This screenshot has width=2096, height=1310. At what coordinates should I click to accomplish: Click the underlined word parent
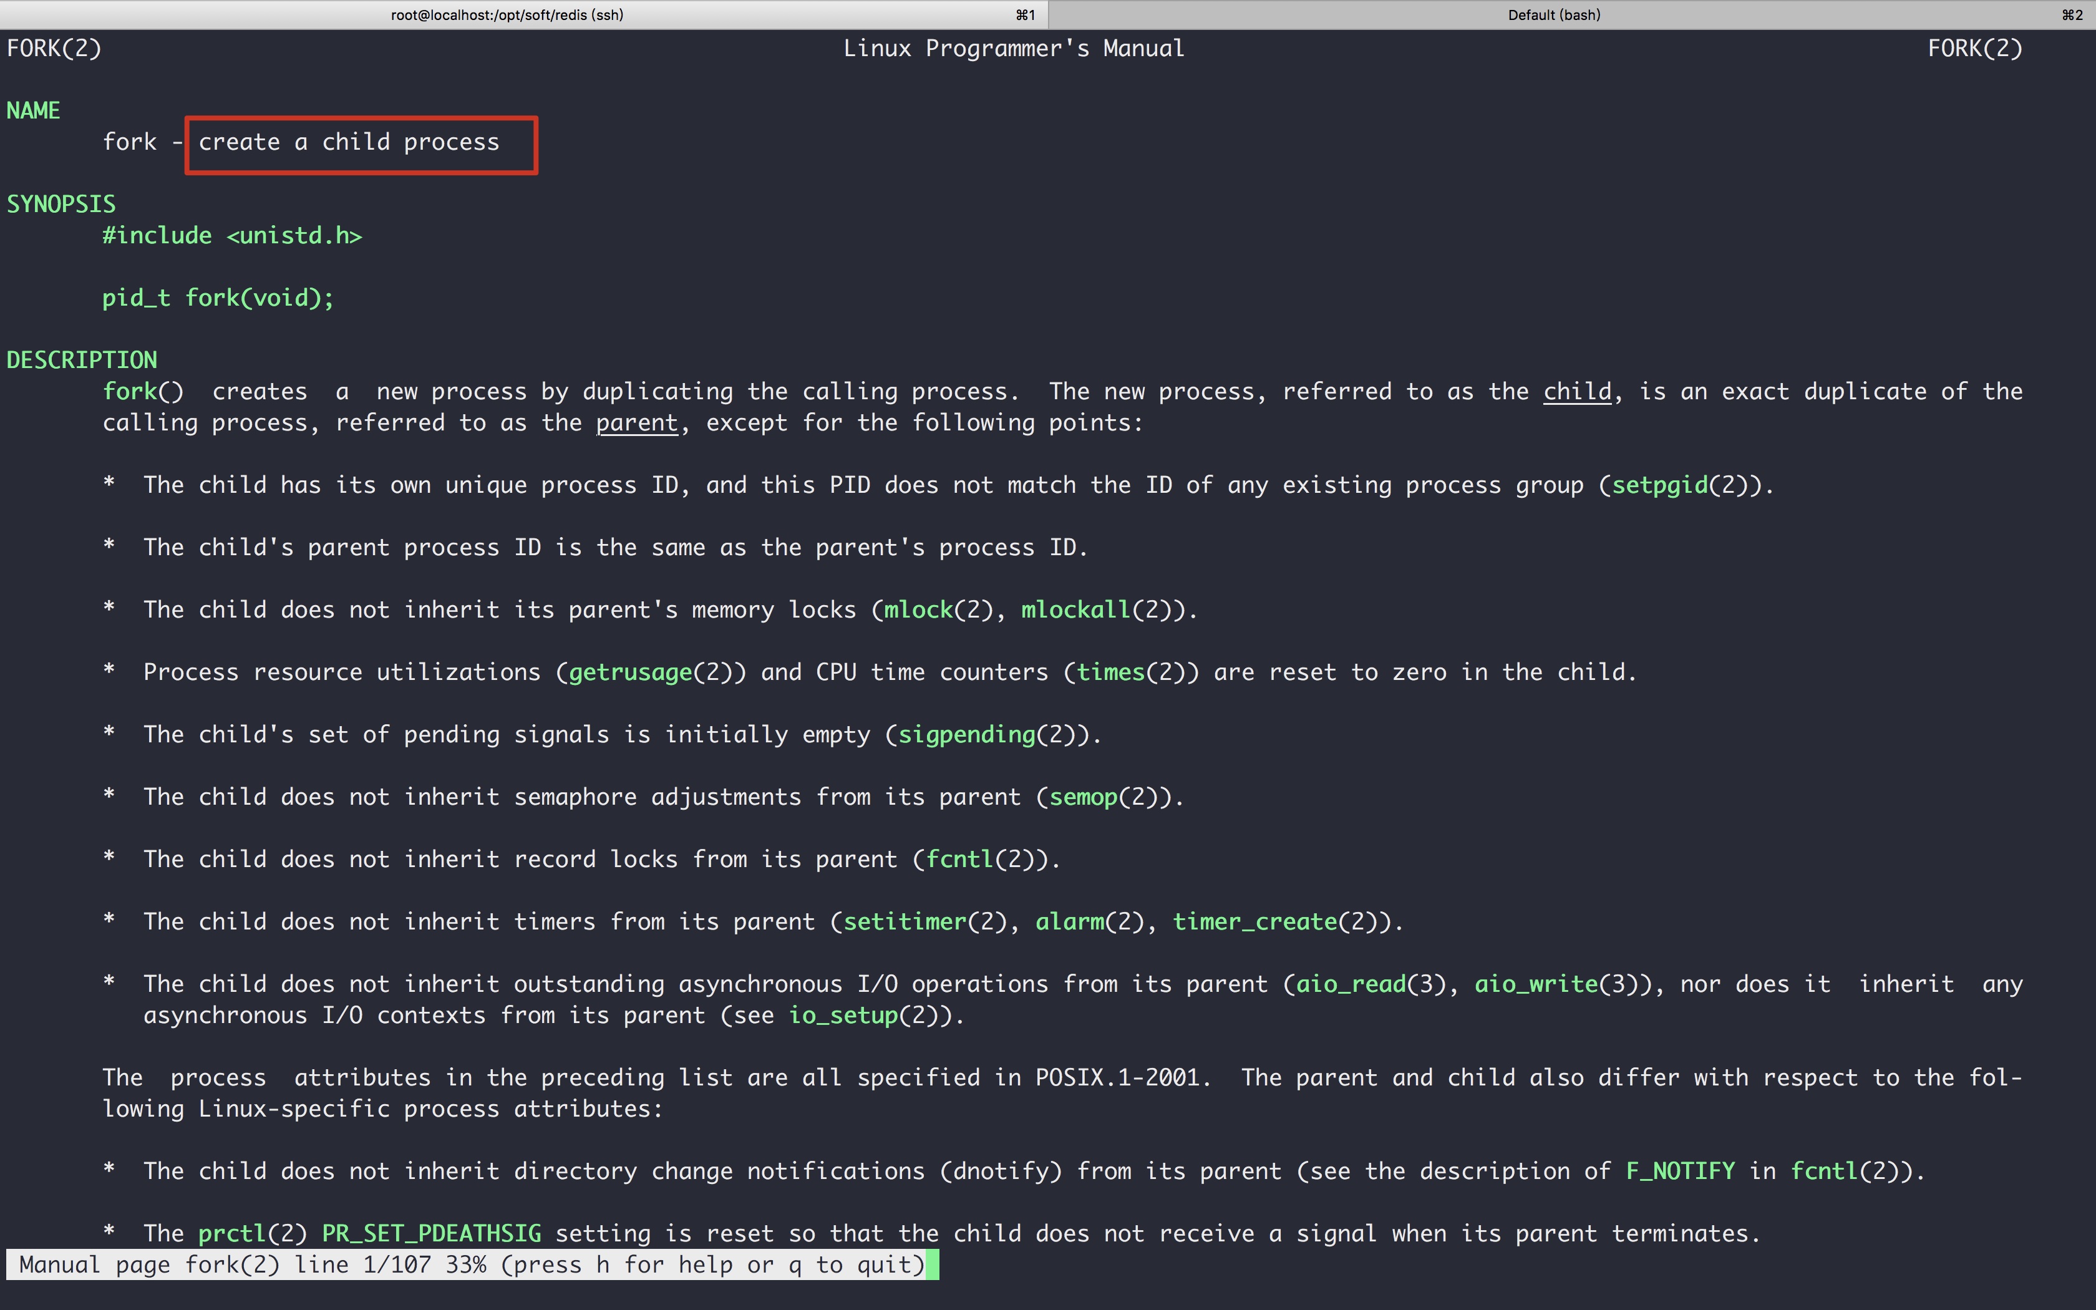pos(636,423)
